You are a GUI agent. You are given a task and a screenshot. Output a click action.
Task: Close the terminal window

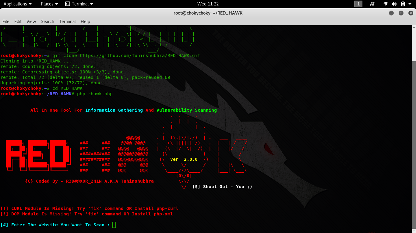click(x=411, y=13)
